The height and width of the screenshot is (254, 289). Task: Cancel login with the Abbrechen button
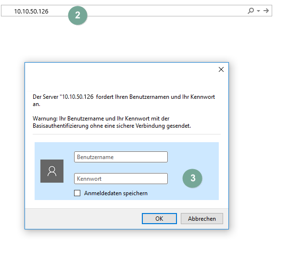[201, 218]
